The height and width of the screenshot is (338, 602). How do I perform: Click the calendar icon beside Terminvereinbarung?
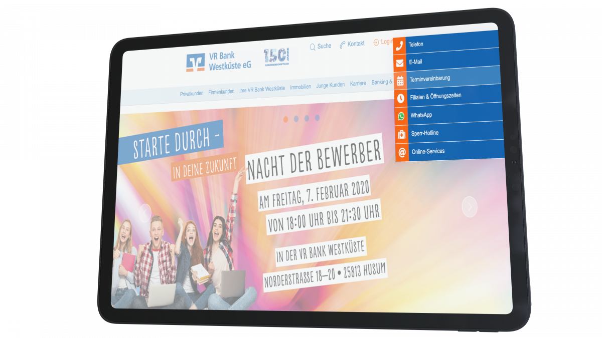click(x=400, y=81)
